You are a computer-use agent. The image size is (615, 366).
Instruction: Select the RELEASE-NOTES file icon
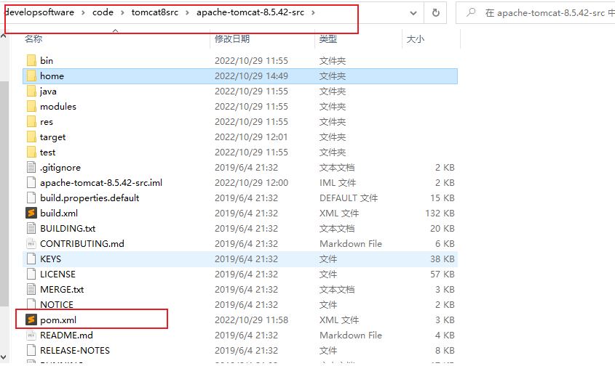tap(31, 350)
